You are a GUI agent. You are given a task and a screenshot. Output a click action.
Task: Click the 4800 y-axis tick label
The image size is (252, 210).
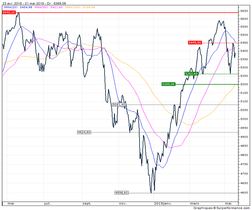pyautogui.click(x=244, y=155)
